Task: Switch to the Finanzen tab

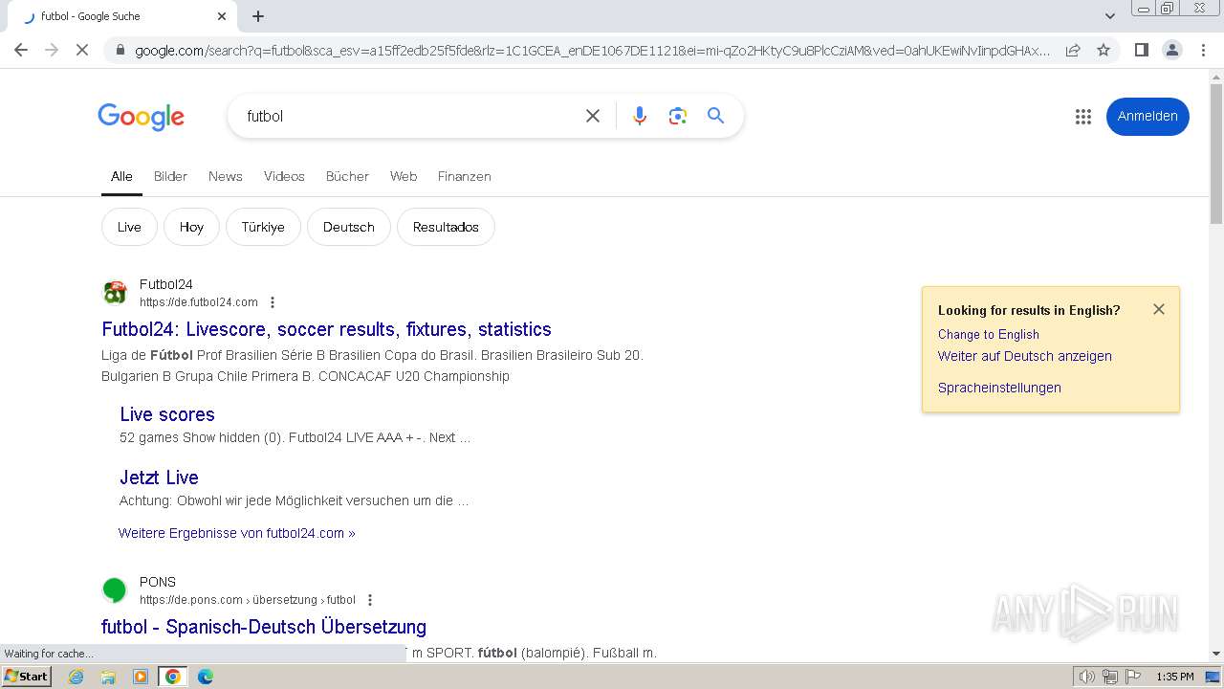Action: [465, 176]
